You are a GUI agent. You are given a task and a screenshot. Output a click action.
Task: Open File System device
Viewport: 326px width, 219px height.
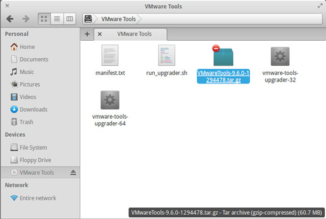40,148
